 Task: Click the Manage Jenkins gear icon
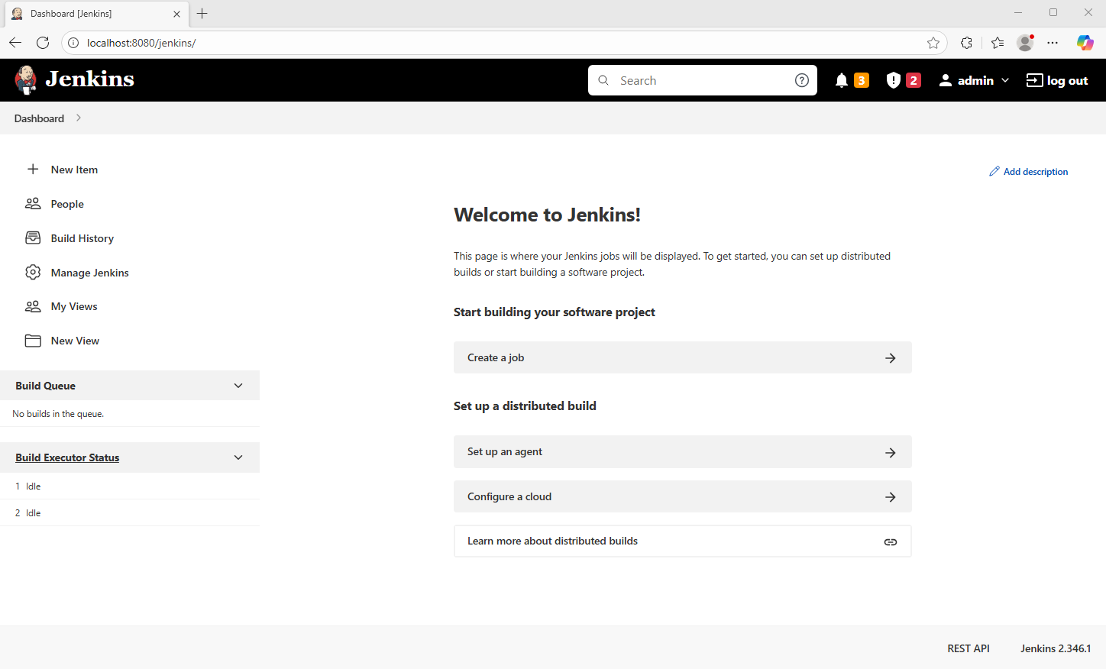coord(33,272)
